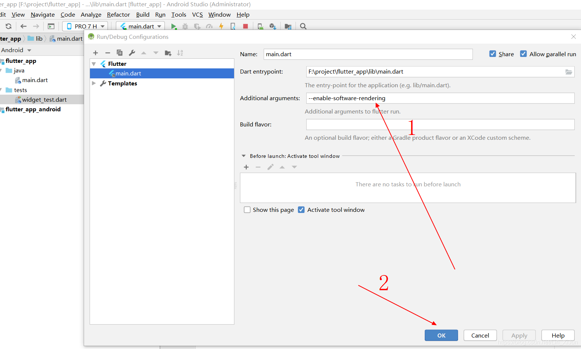Viewport: 581px width, 349px height.
Task: Open SDK Manager icon
Action: [273, 26]
